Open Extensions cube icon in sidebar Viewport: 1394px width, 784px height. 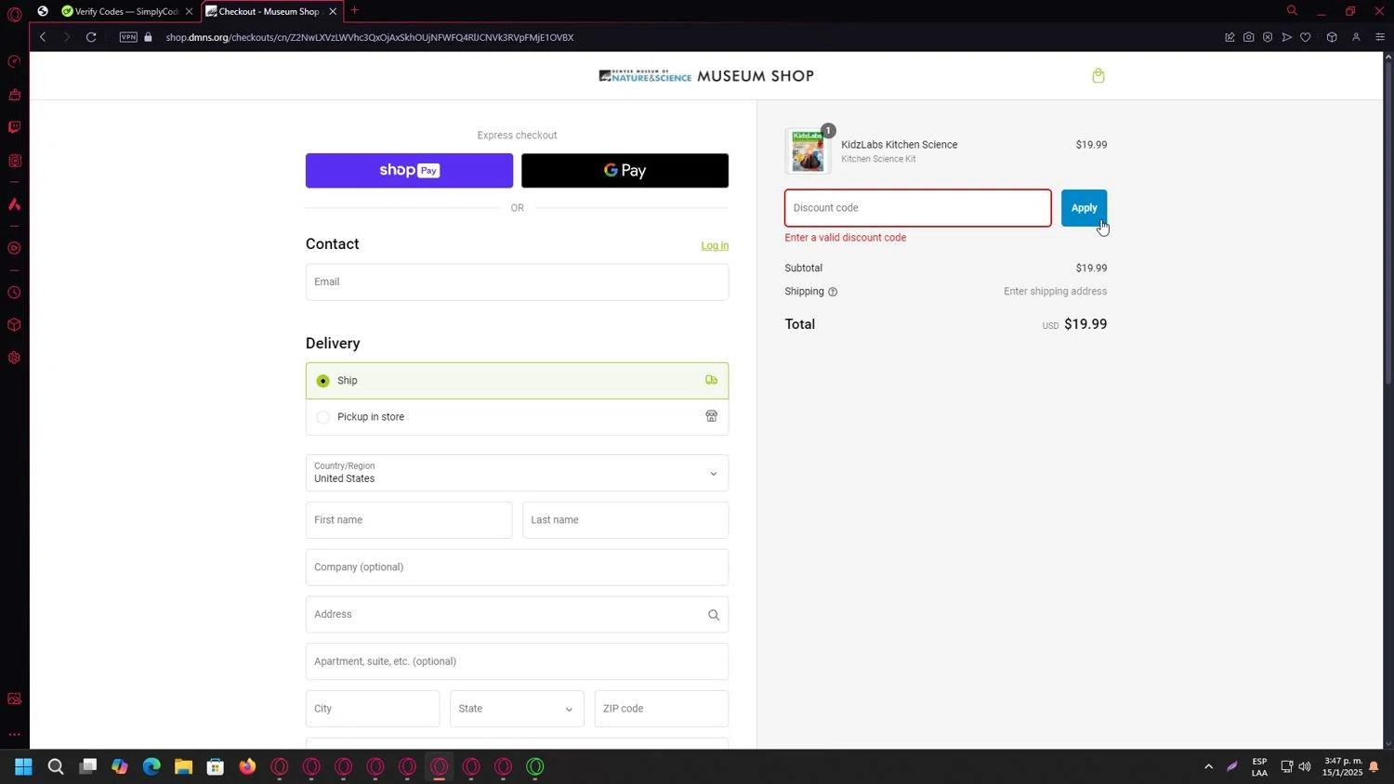click(14, 325)
